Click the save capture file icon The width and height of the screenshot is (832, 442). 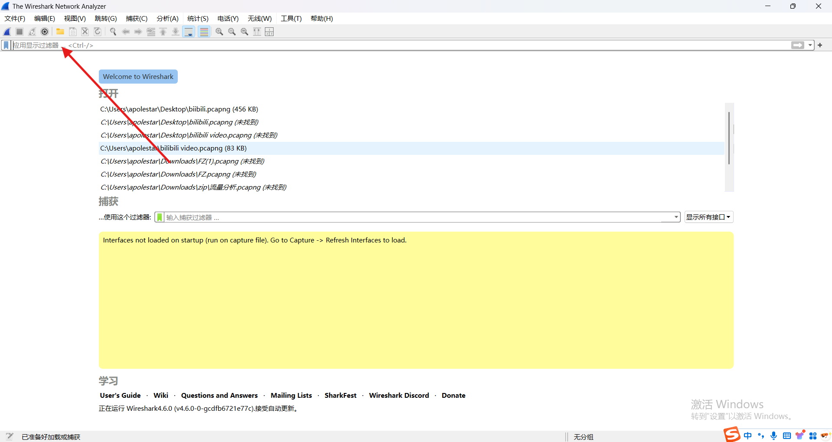coord(73,32)
